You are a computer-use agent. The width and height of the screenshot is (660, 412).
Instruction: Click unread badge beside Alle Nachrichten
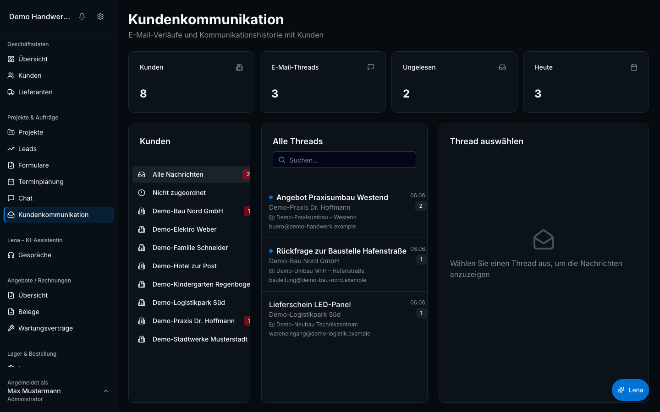(x=247, y=174)
